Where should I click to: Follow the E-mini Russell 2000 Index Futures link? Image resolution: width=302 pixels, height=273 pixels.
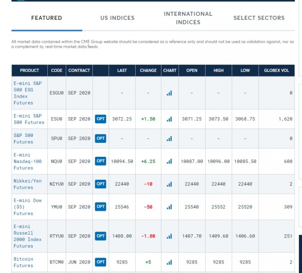tap(27, 236)
